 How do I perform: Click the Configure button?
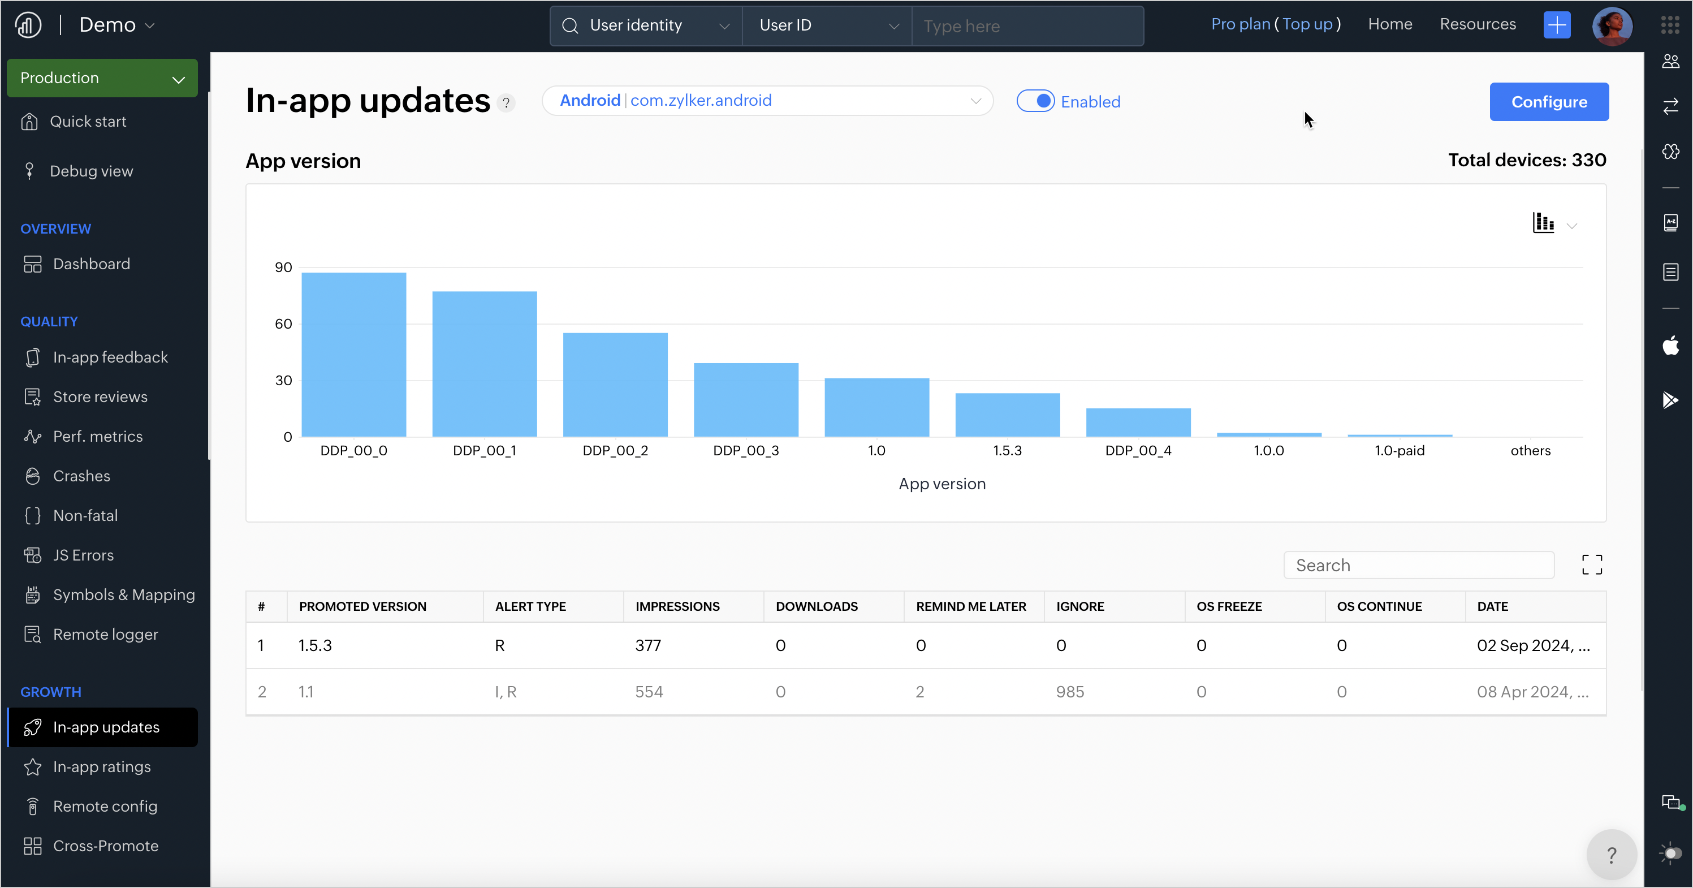1548,102
